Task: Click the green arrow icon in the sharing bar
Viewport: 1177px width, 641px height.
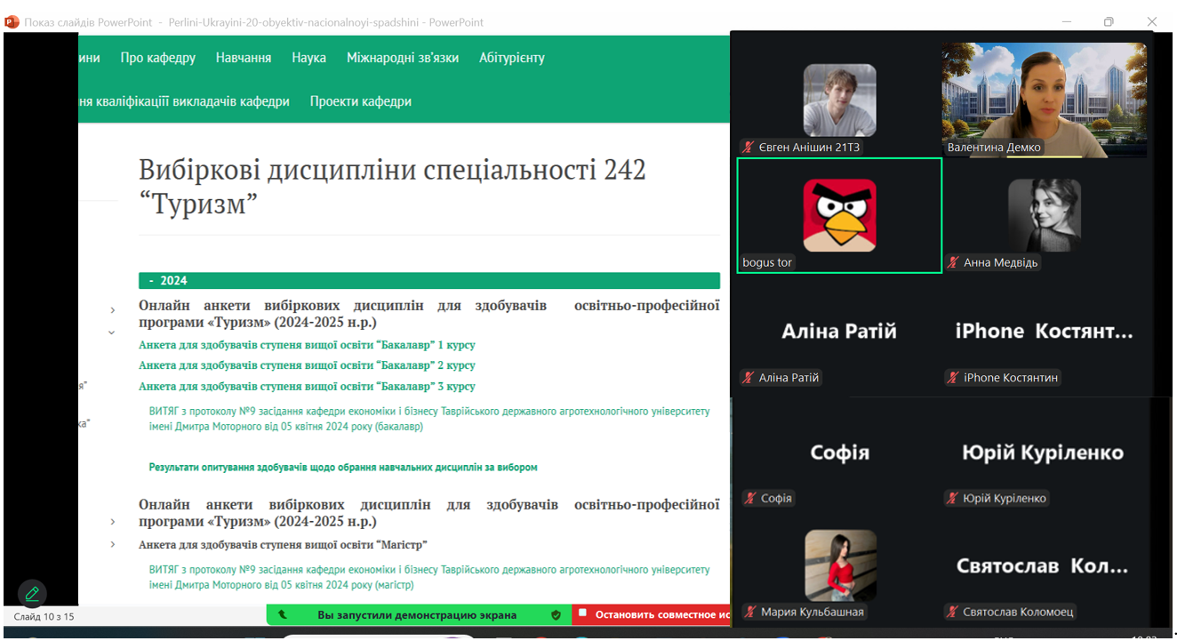Action: point(283,614)
